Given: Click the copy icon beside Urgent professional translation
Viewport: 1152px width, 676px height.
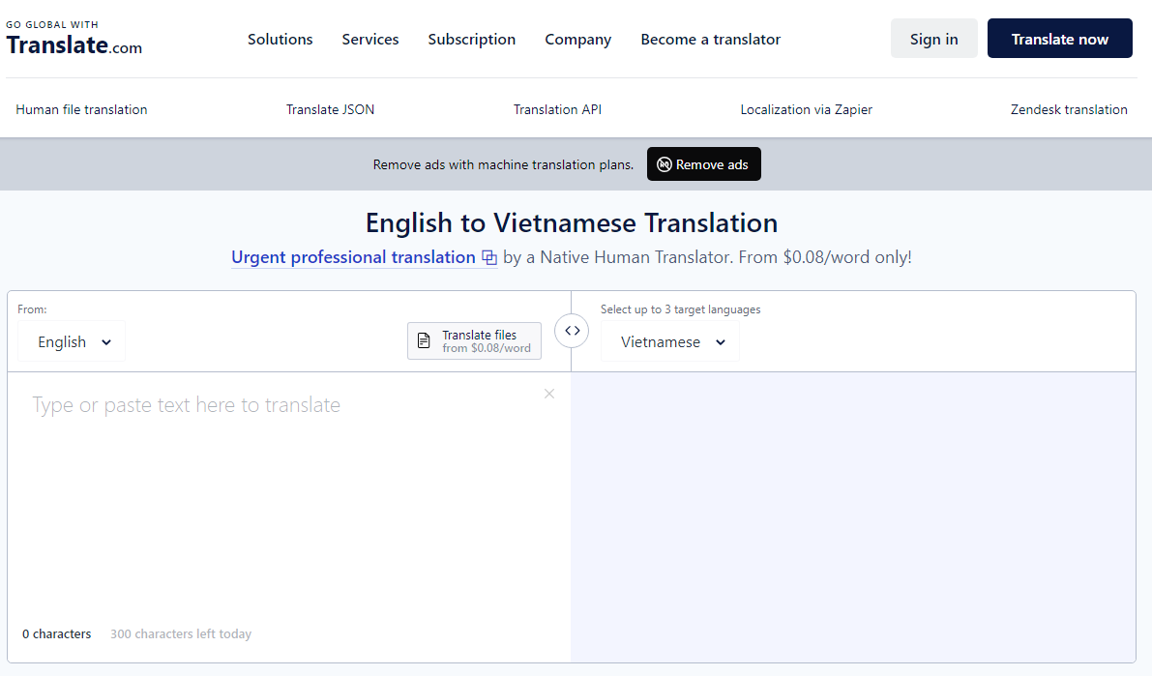Looking at the screenshot, I should [x=489, y=258].
